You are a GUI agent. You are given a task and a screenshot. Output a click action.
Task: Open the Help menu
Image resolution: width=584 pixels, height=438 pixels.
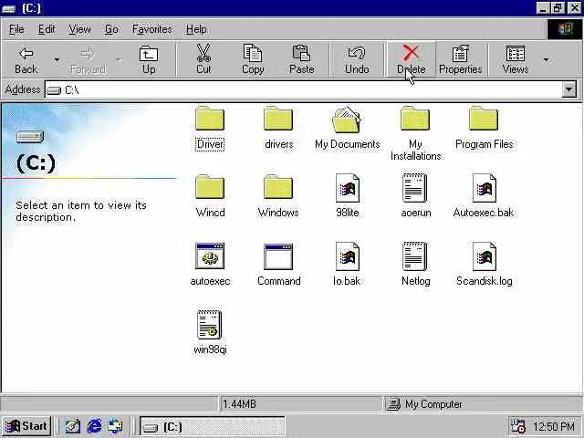[196, 29]
